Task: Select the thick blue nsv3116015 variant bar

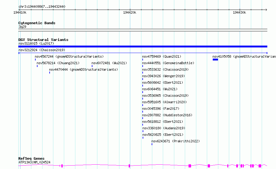Action: [x=143, y=47]
